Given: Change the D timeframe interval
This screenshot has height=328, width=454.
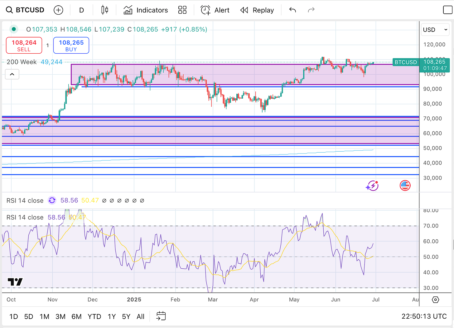Looking at the screenshot, I should click(x=81, y=10).
